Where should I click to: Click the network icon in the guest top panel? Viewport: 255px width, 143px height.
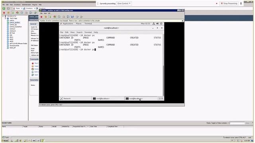click(154, 24)
